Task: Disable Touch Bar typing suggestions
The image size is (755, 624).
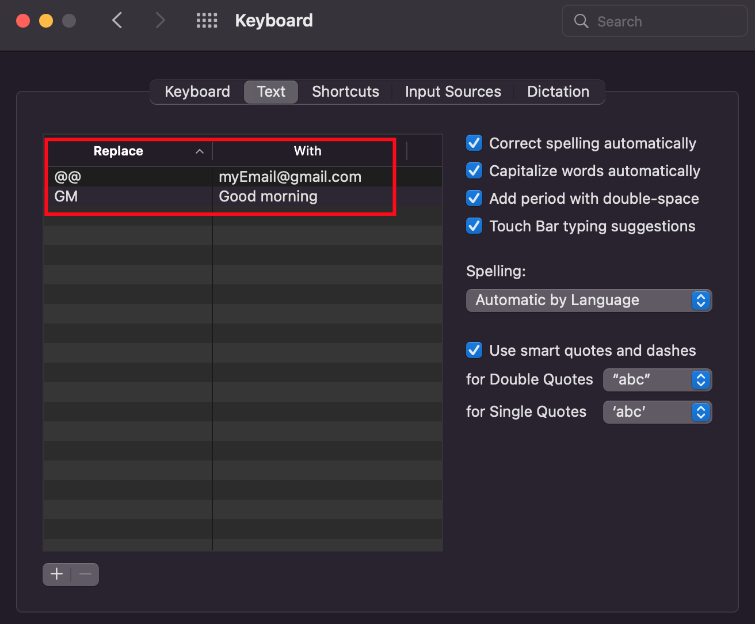Action: click(474, 226)
